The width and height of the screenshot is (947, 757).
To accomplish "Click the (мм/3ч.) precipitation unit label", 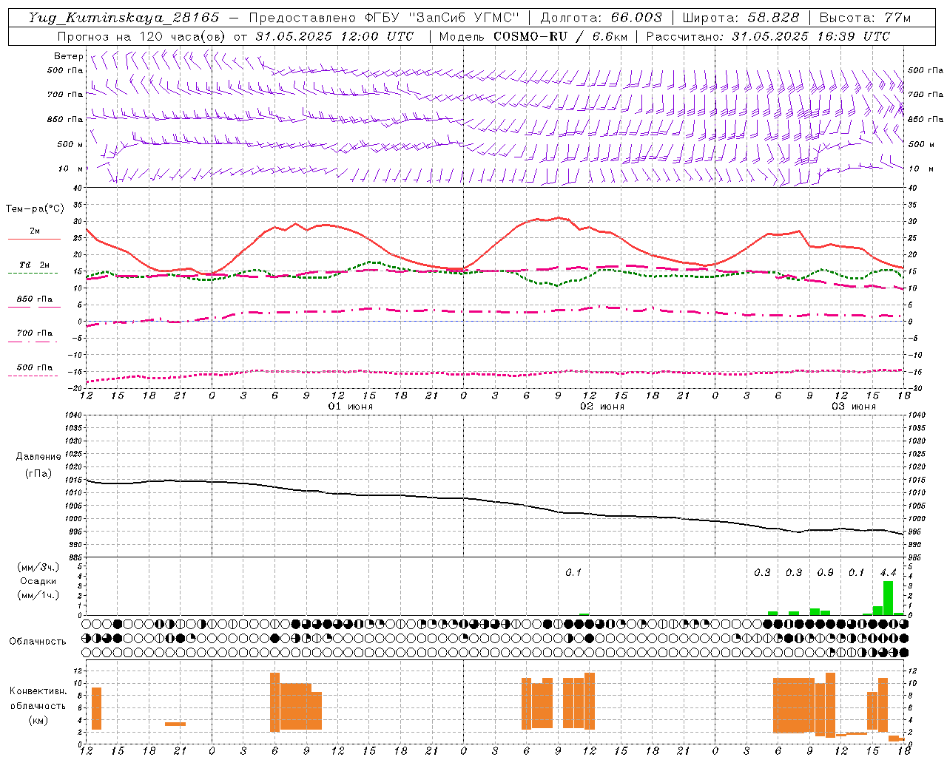I will 38,567.
